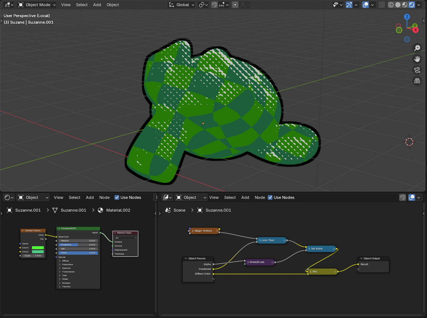
Task: Click the Roughness slider in Principled BSDF
Action: pyautogui.click(x=78, y=245)
